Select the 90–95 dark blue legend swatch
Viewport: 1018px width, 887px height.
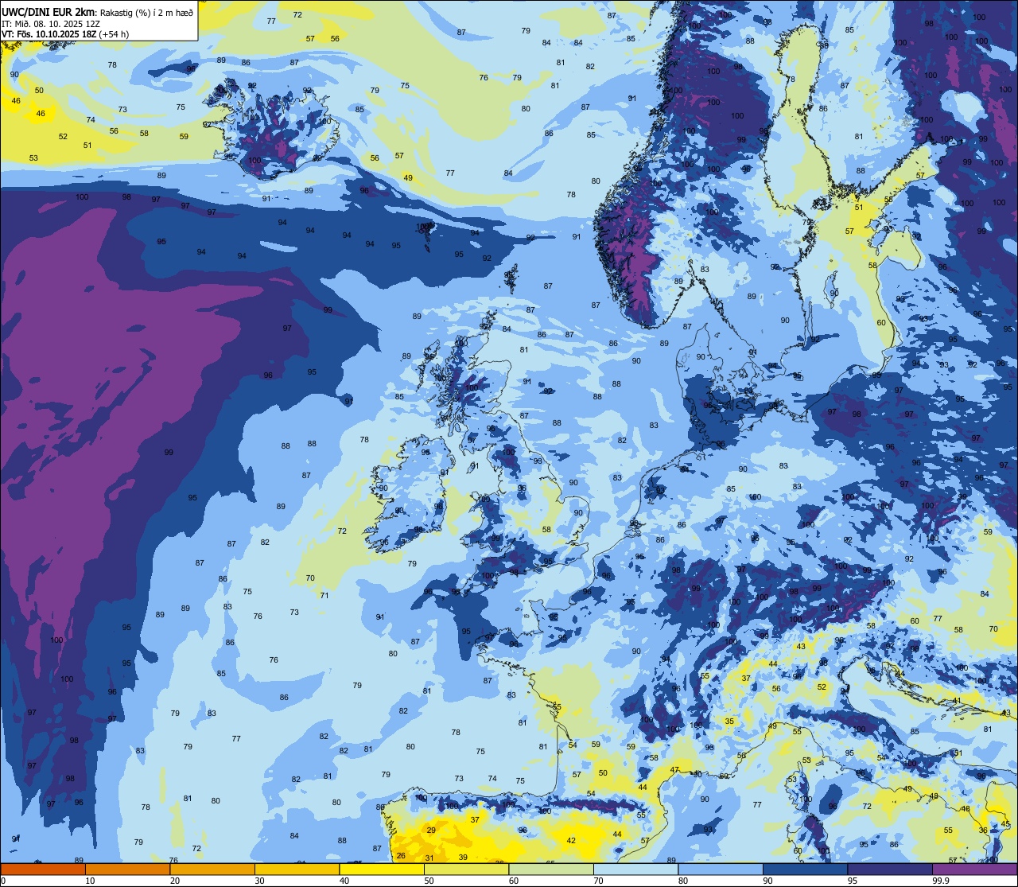click(x=805, y=869)
